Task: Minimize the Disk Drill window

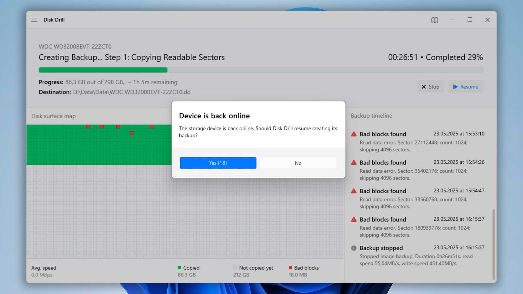Action: click(452, 20)
